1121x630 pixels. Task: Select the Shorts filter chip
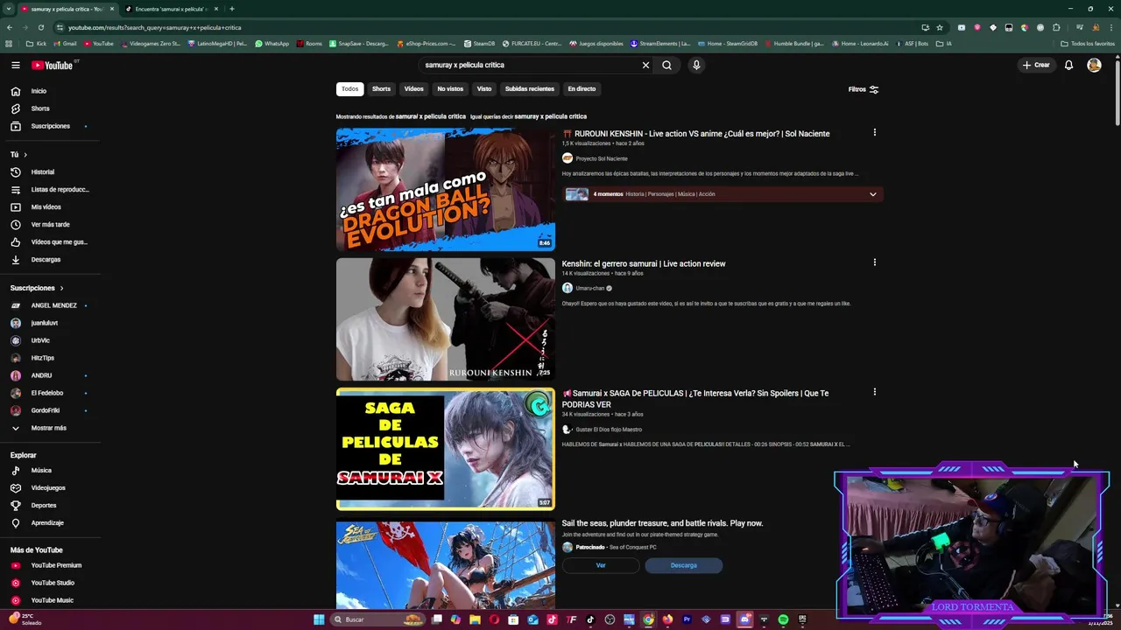click(x=381, y=89)
